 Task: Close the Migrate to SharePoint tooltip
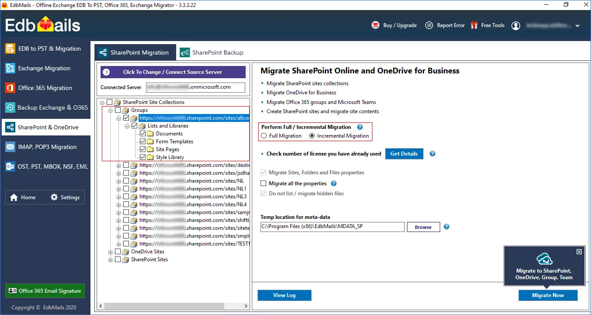coord(579,252)
